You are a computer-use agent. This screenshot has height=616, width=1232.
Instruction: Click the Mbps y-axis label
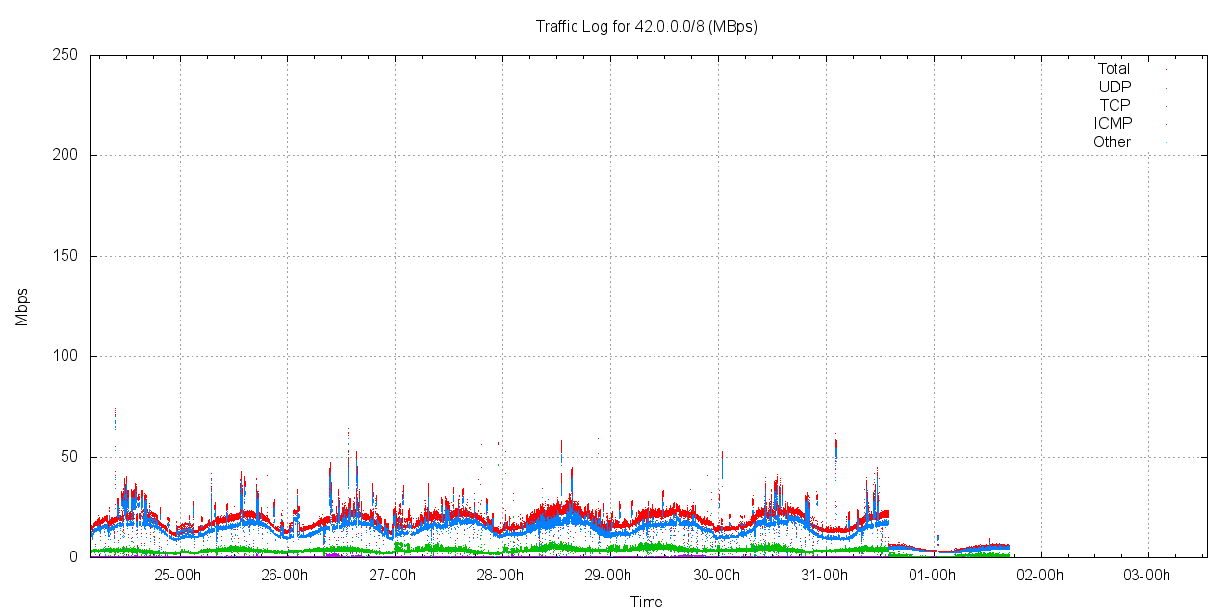point(21,306)
